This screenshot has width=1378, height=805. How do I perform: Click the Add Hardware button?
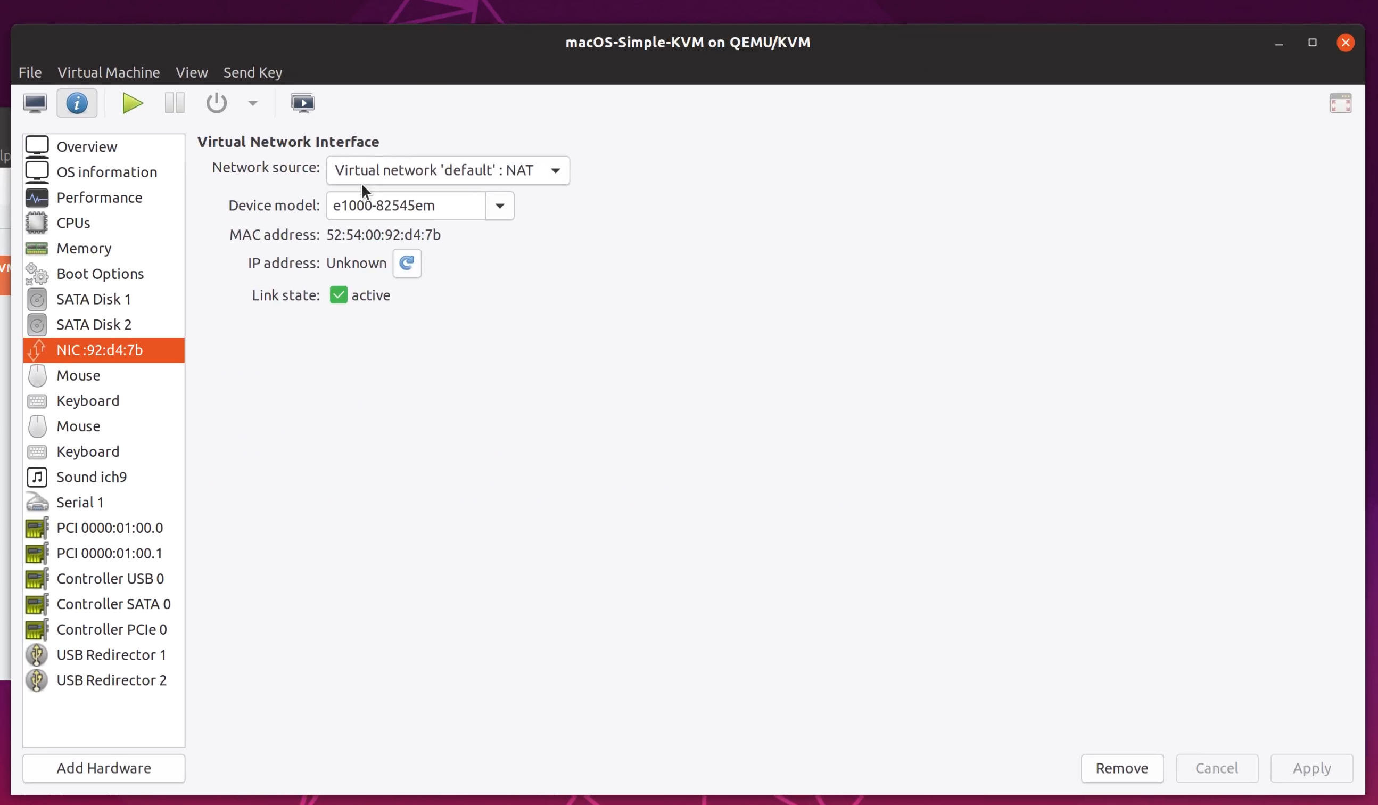click(104, 768)
